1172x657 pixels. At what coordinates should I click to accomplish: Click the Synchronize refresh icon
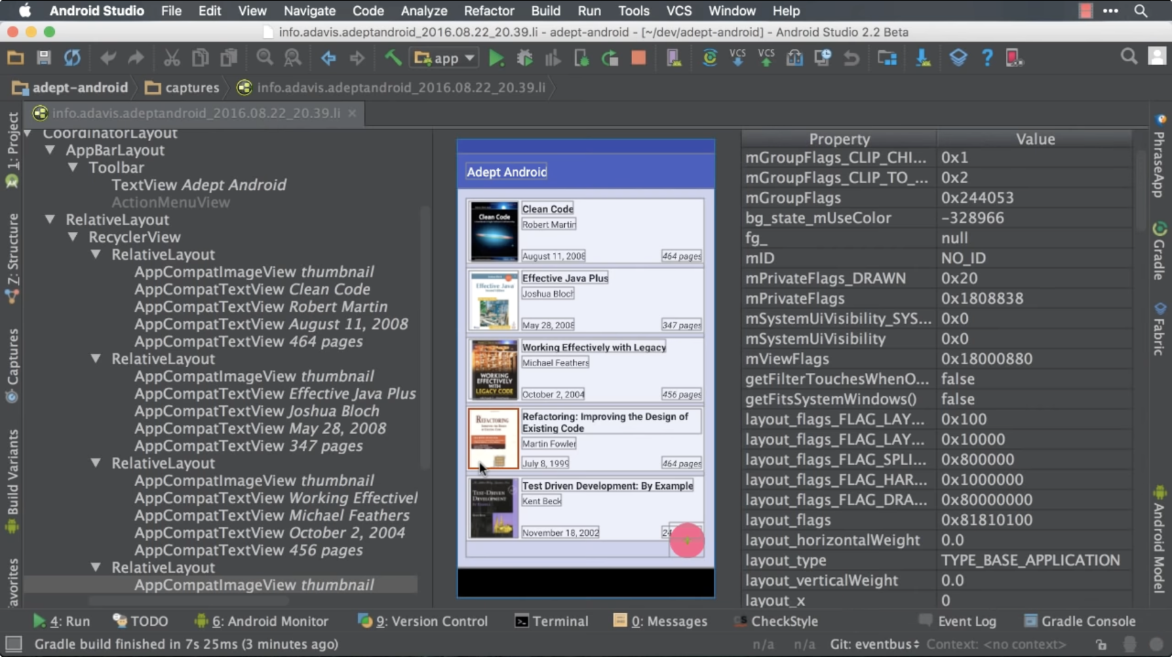pyautogui.click(x=72, y=58)
